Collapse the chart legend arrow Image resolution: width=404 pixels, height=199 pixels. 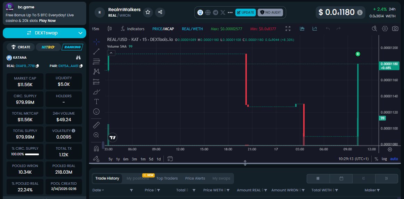111,53
